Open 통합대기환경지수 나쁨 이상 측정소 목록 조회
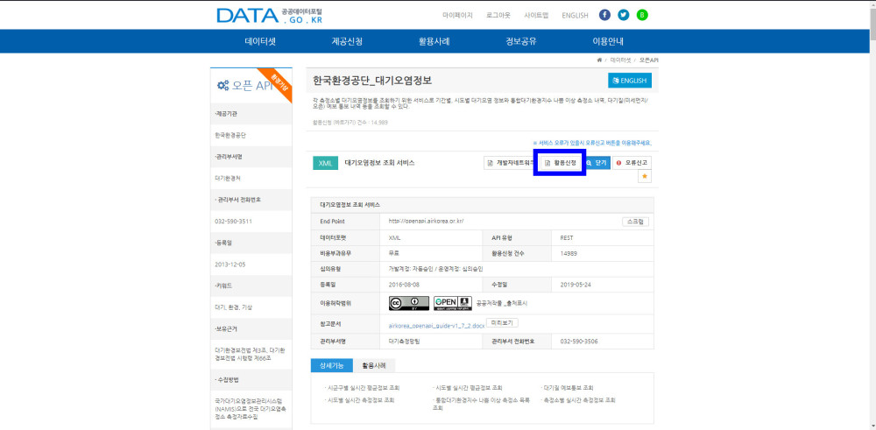Image resolution: width=876 pixels, height=430 pixels. click(x=481, y=404)
